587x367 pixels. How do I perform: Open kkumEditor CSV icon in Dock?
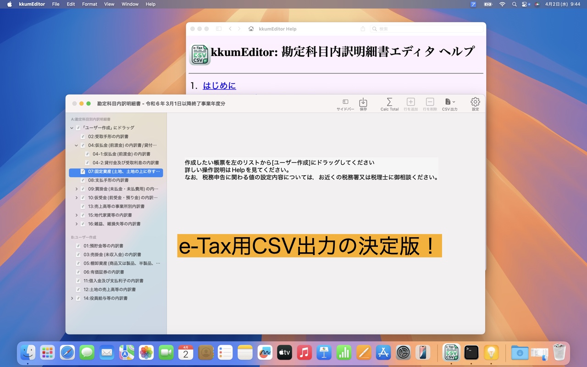coord(451,352)
